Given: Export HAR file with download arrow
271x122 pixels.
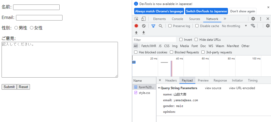Looking at the screenshot, I should point(144,33).
